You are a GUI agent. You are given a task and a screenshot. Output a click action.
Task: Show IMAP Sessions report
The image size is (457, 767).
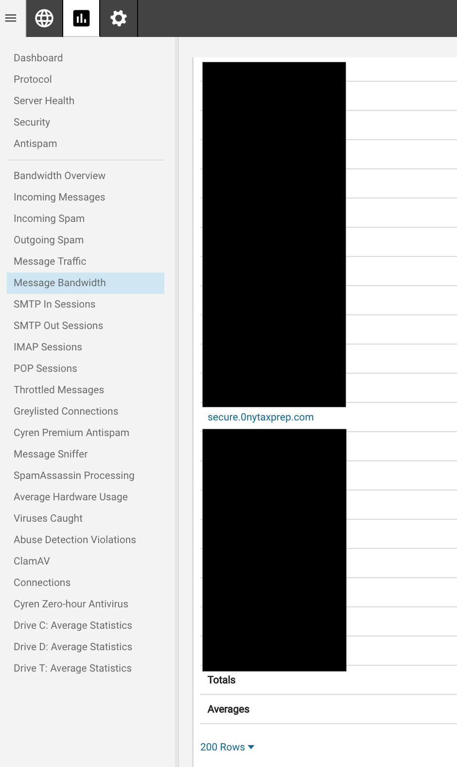click(x=48, y=347)
